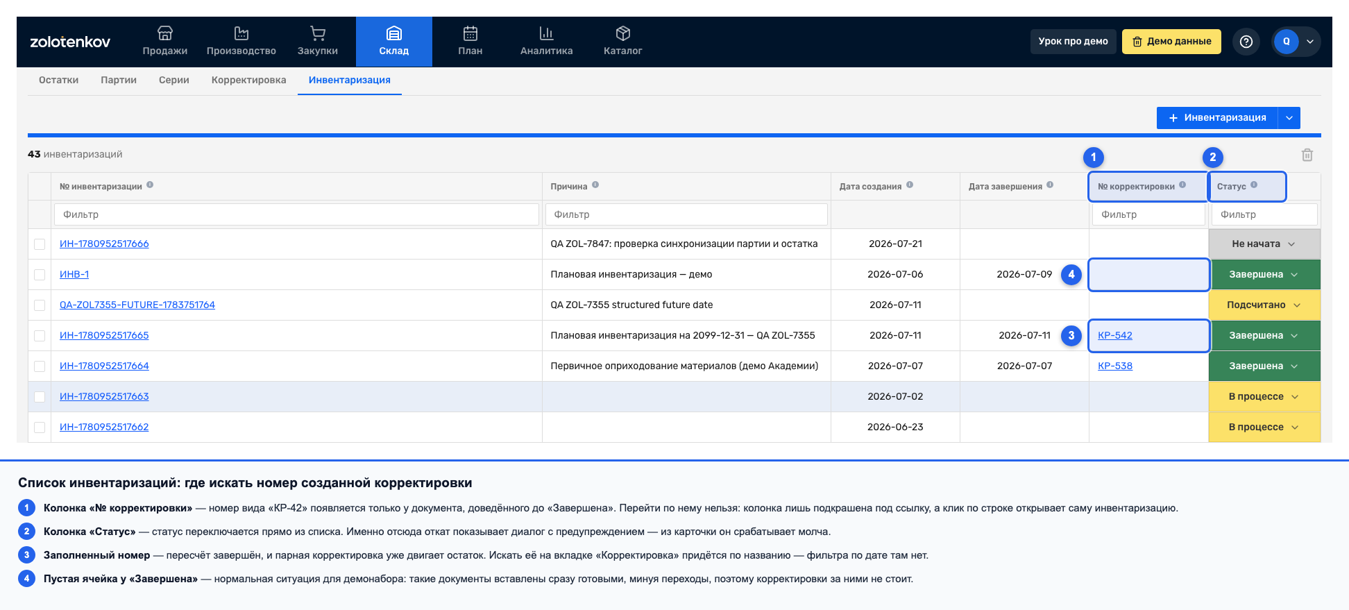Expand the Не начата status dropdown
This screenshot has width=1349, height=610.
(x=1264, y=244)
